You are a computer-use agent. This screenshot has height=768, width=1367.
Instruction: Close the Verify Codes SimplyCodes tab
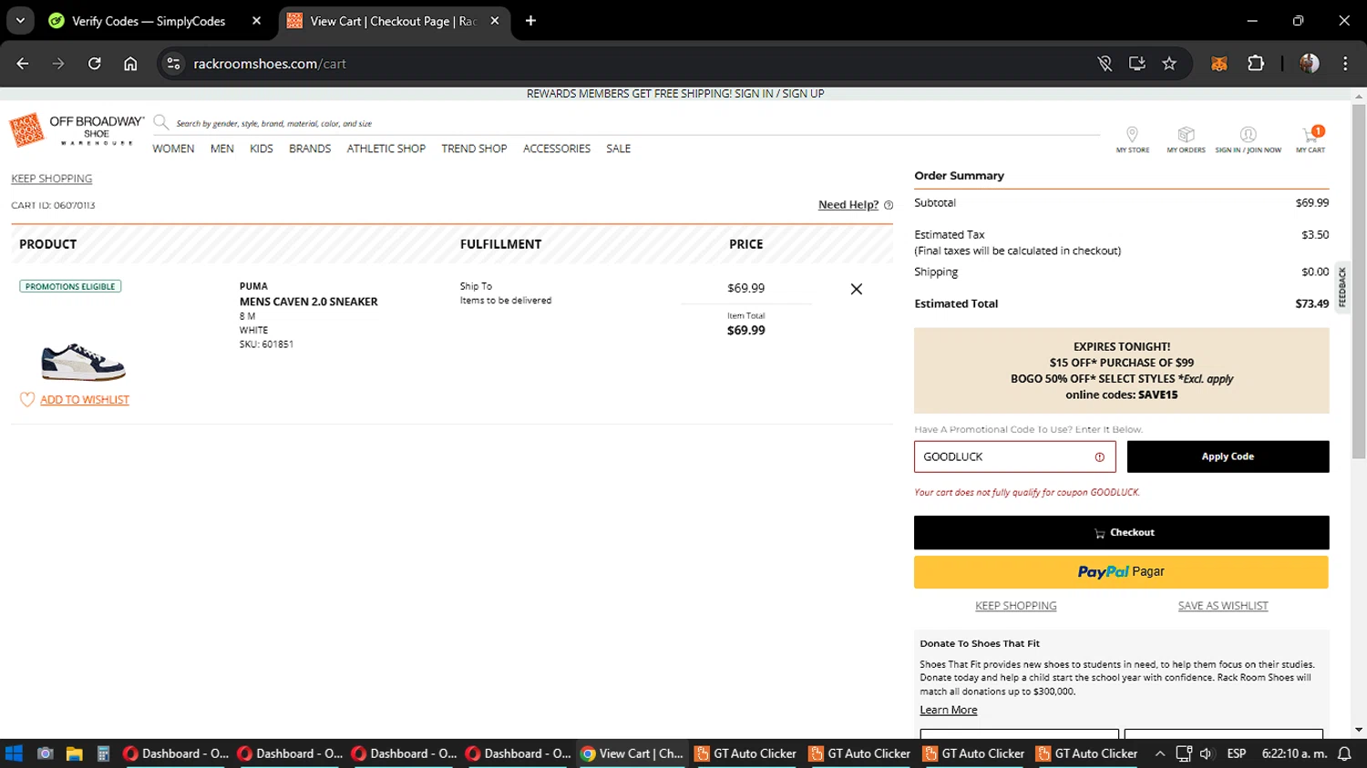pos(256,21)
